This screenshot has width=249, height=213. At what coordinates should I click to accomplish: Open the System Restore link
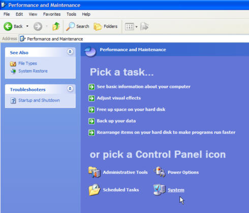coord(33,71)
